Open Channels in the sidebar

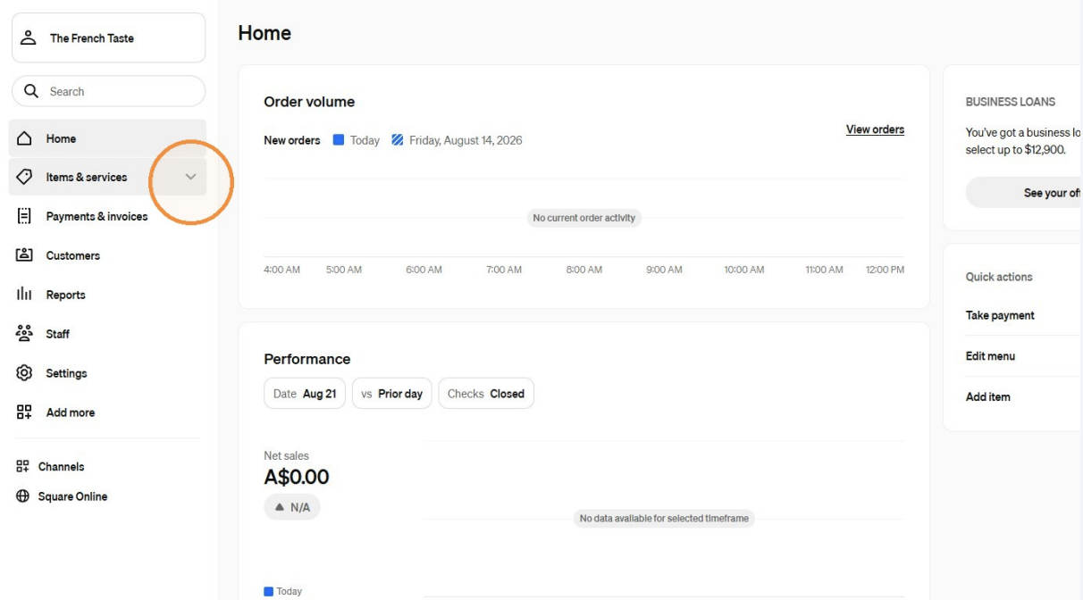click(x=61, y=467)
